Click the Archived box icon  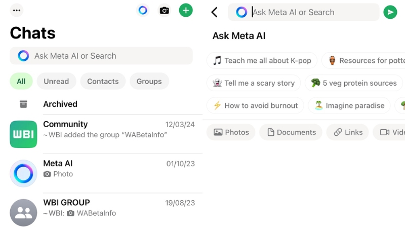(x=23, y=104)
